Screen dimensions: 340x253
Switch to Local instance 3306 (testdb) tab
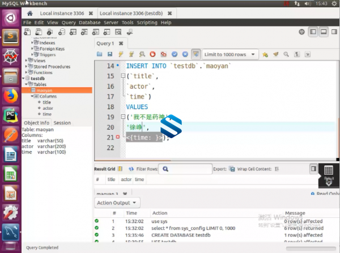click(x=131, y=14)
